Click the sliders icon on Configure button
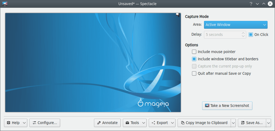 [x=34, y=123]
